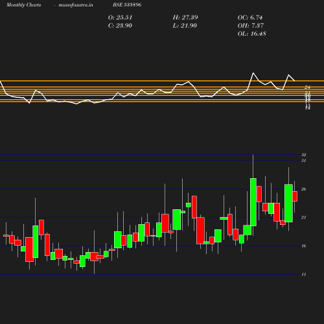The width and height of the screenshot is (324, 324).
Task: Click the 31 price axis label
Action: coord(304,161)
